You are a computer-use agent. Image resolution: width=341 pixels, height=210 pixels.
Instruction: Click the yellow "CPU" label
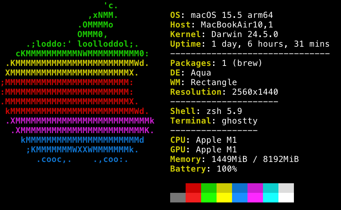click(x=178, y=140)
